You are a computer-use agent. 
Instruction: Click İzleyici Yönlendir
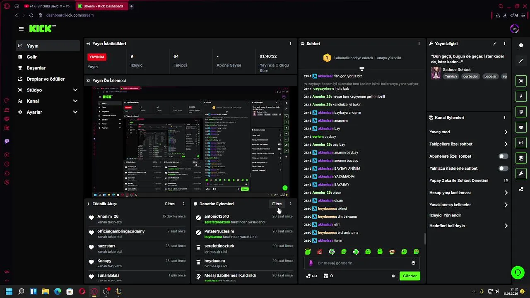click(445, 215)
